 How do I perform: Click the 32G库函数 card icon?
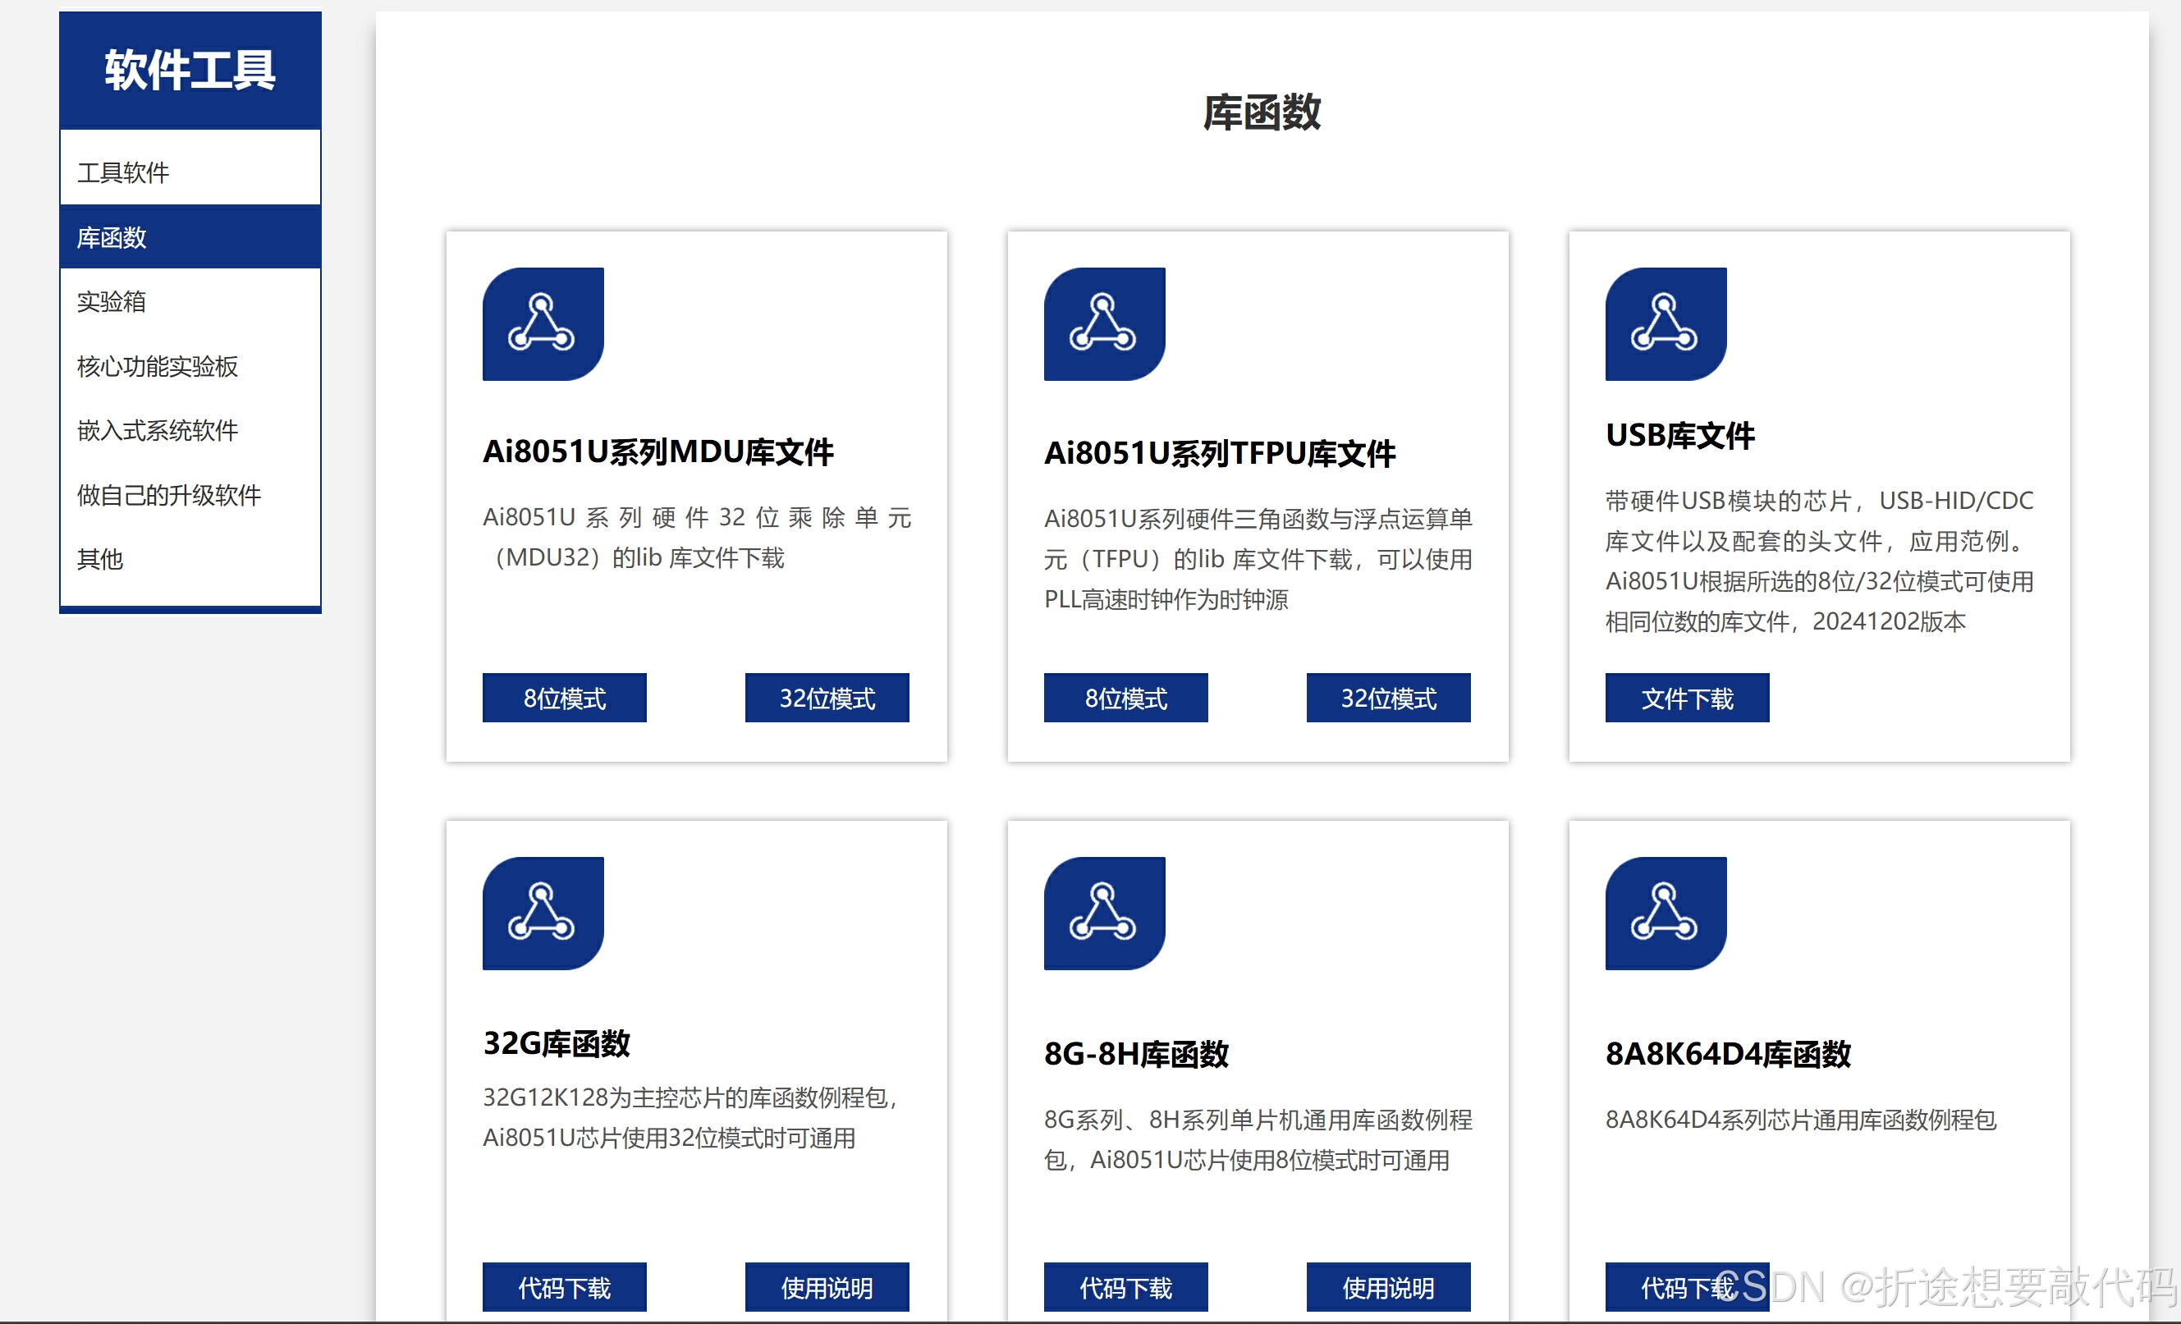[543, 913]
